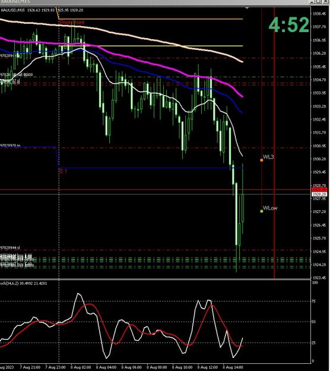Click the red Pivot Point label
This screenshot has height=371, width=330.
[72, 23]
